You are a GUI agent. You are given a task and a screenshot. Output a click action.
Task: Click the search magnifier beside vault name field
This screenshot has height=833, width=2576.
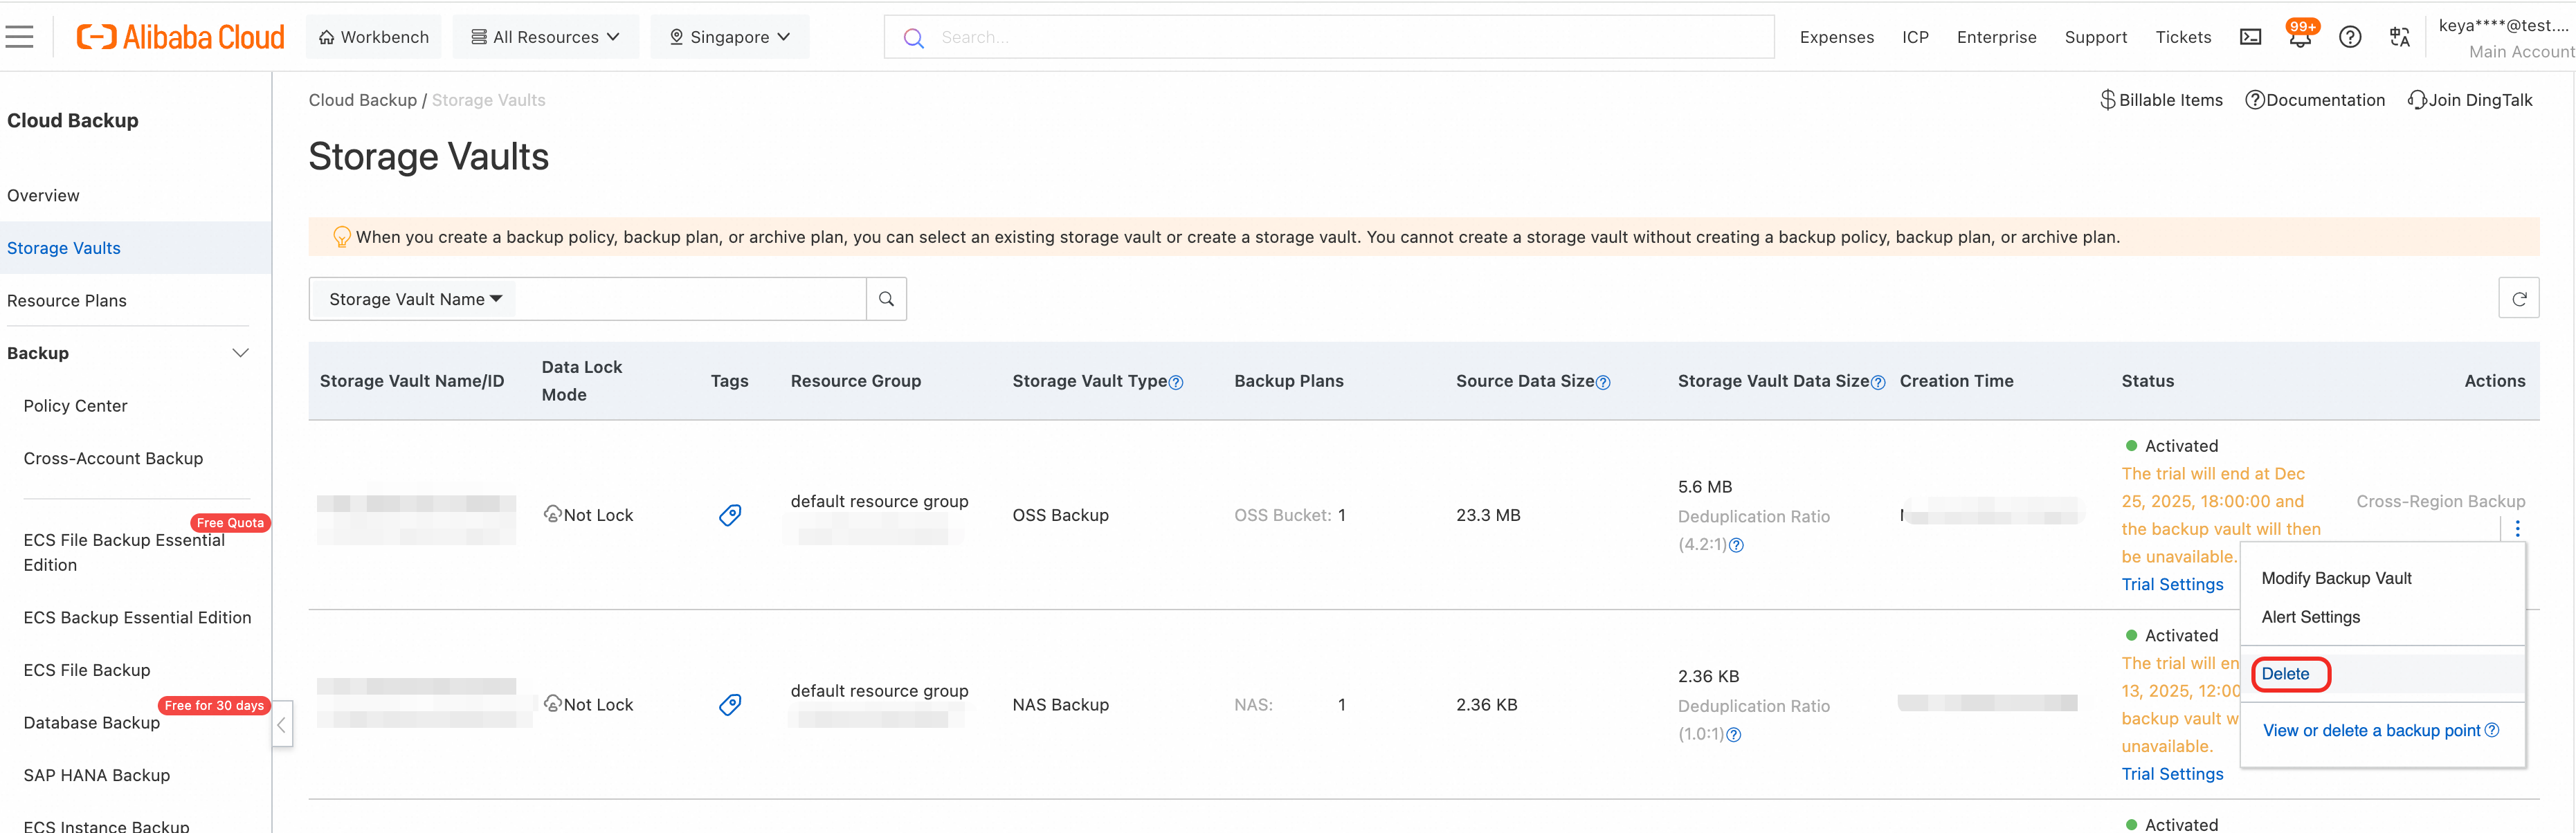point(886,299)
